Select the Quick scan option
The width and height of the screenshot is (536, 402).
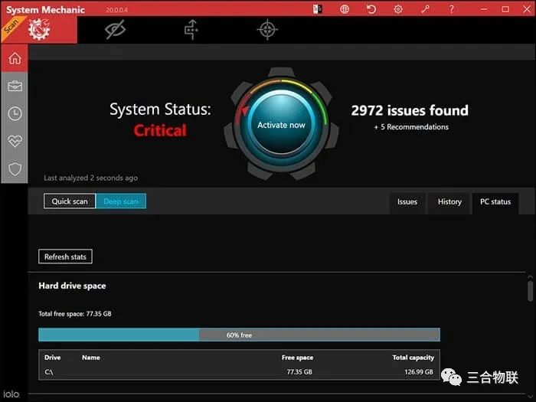point(70,201)
